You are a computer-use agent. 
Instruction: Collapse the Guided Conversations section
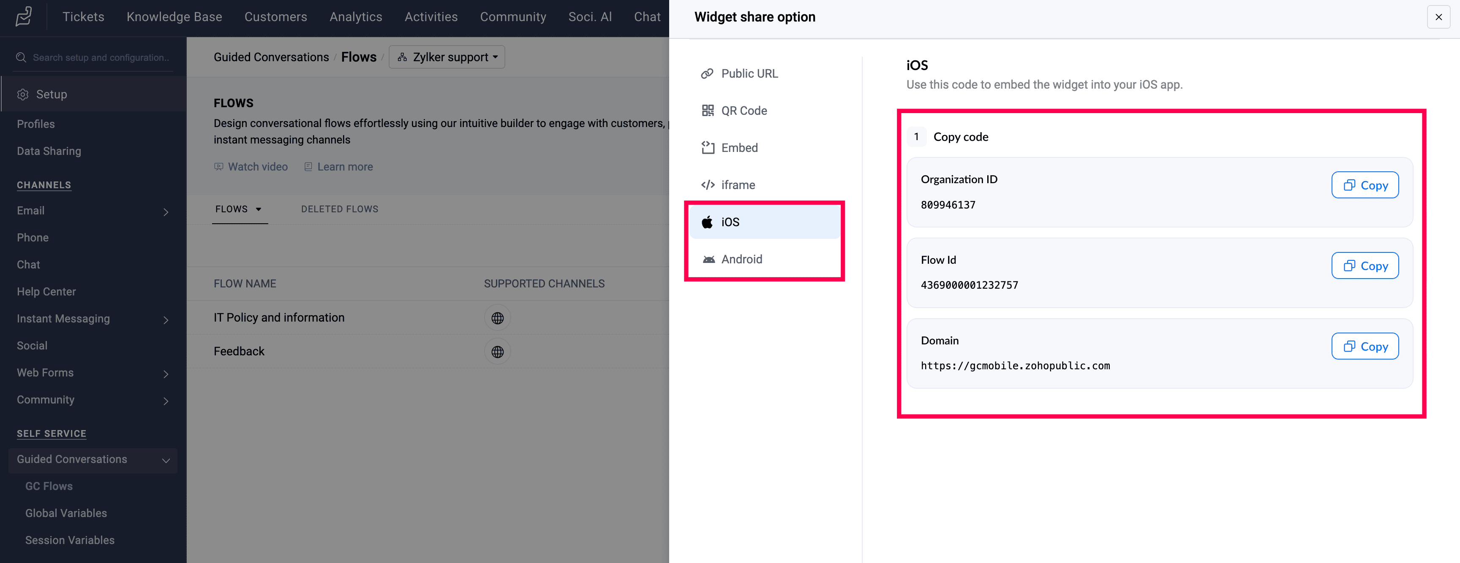(166, 460)
